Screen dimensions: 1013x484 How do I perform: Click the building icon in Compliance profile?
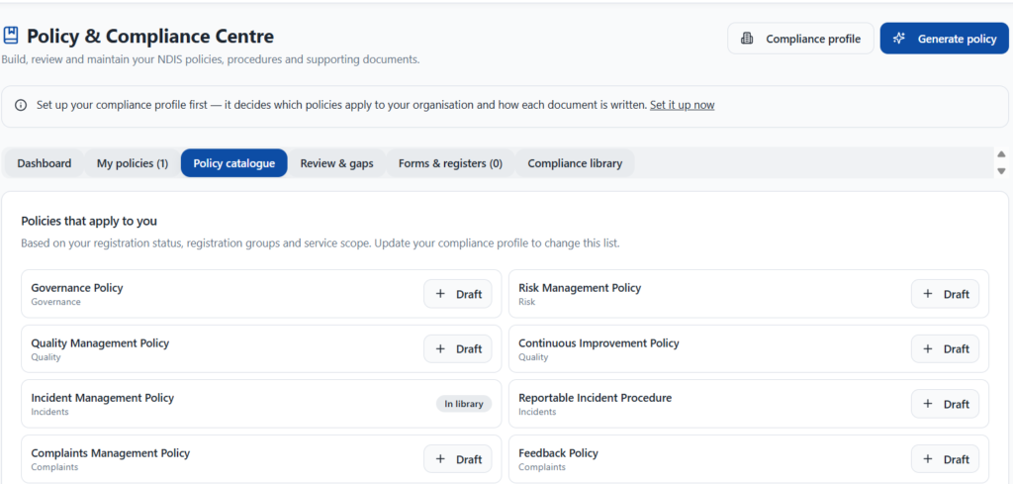coord(747,39)
